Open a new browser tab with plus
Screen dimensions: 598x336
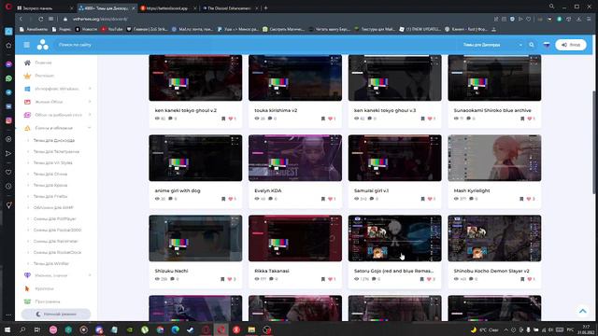point(265,7)
